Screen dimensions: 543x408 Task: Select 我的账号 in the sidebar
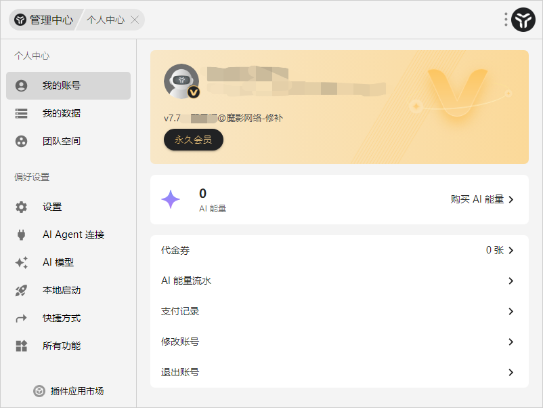[x=68, y=85]
